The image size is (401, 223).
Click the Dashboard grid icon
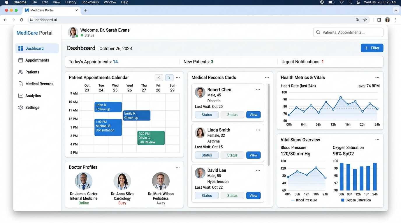coord(20,48)
